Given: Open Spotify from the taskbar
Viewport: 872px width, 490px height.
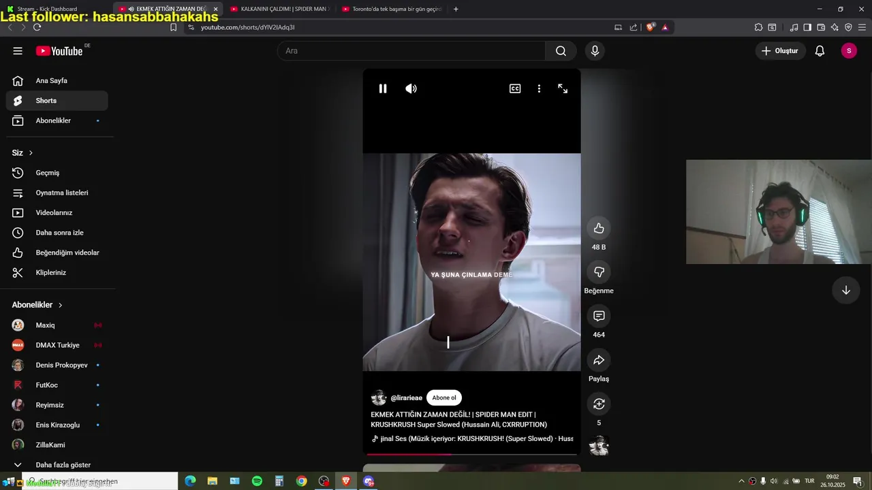Looking at the screenshot, I should (257, 481).
